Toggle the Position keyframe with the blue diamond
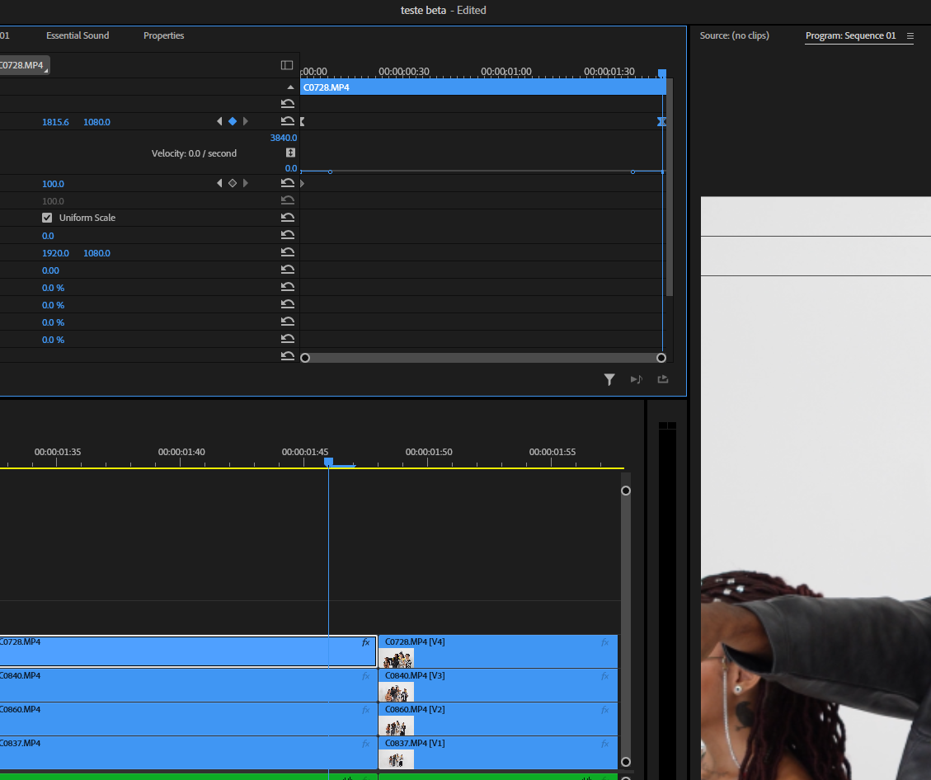This screenshot has height=780, width=931. click(232, 120)
